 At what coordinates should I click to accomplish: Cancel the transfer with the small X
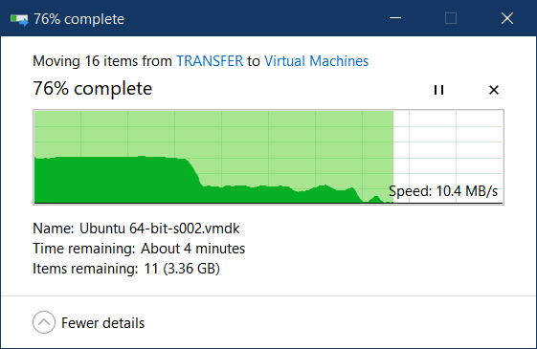(x=494, y=90)
